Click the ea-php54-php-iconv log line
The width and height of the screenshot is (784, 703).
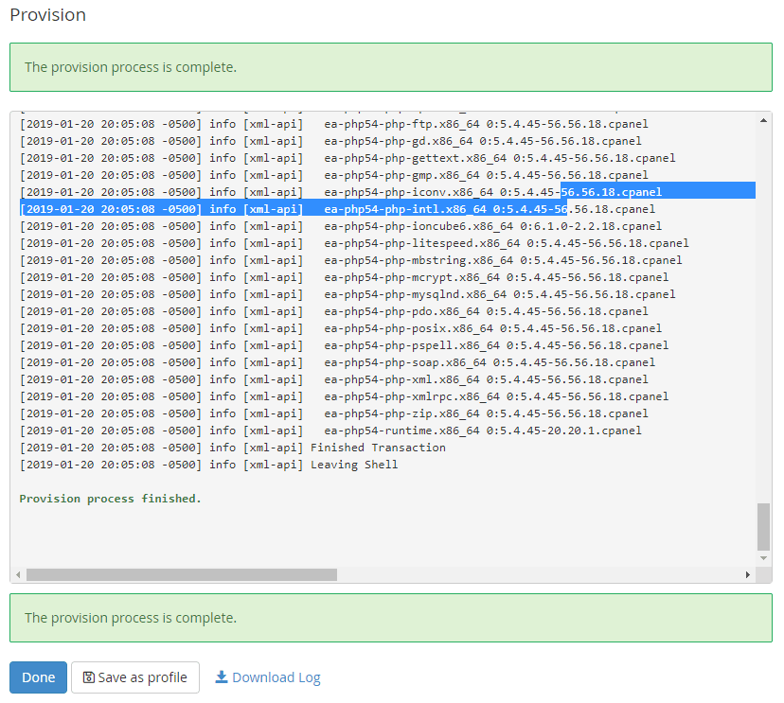(x=341, y=192)
